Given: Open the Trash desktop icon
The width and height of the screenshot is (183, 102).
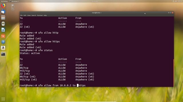Looking at the screenshot, I should [13, 7].
